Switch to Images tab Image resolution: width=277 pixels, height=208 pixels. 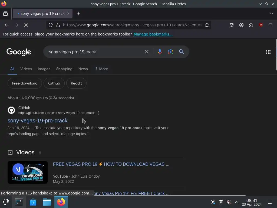[x=44, y=69]
